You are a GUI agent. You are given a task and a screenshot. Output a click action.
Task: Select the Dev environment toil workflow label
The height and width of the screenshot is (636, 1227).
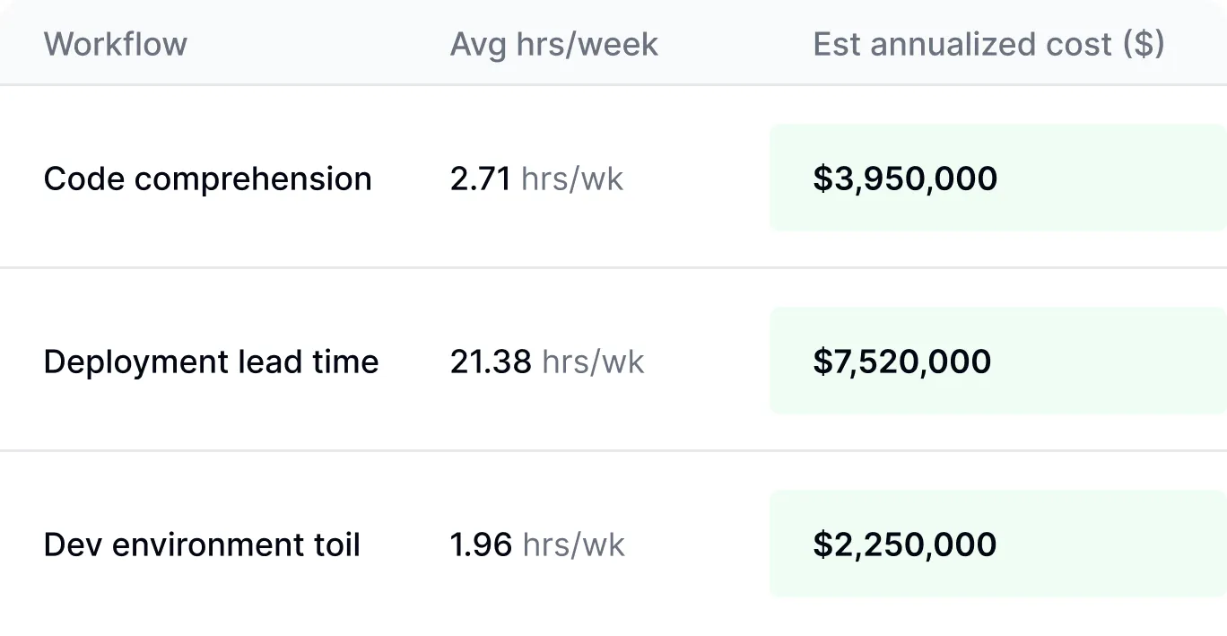(202, 545)
